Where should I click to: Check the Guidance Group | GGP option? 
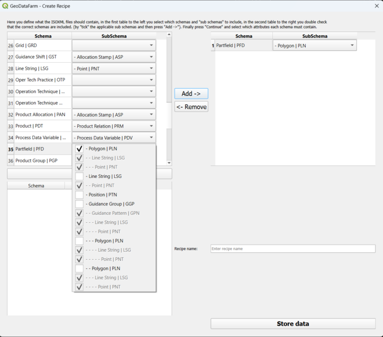point(79,204)
